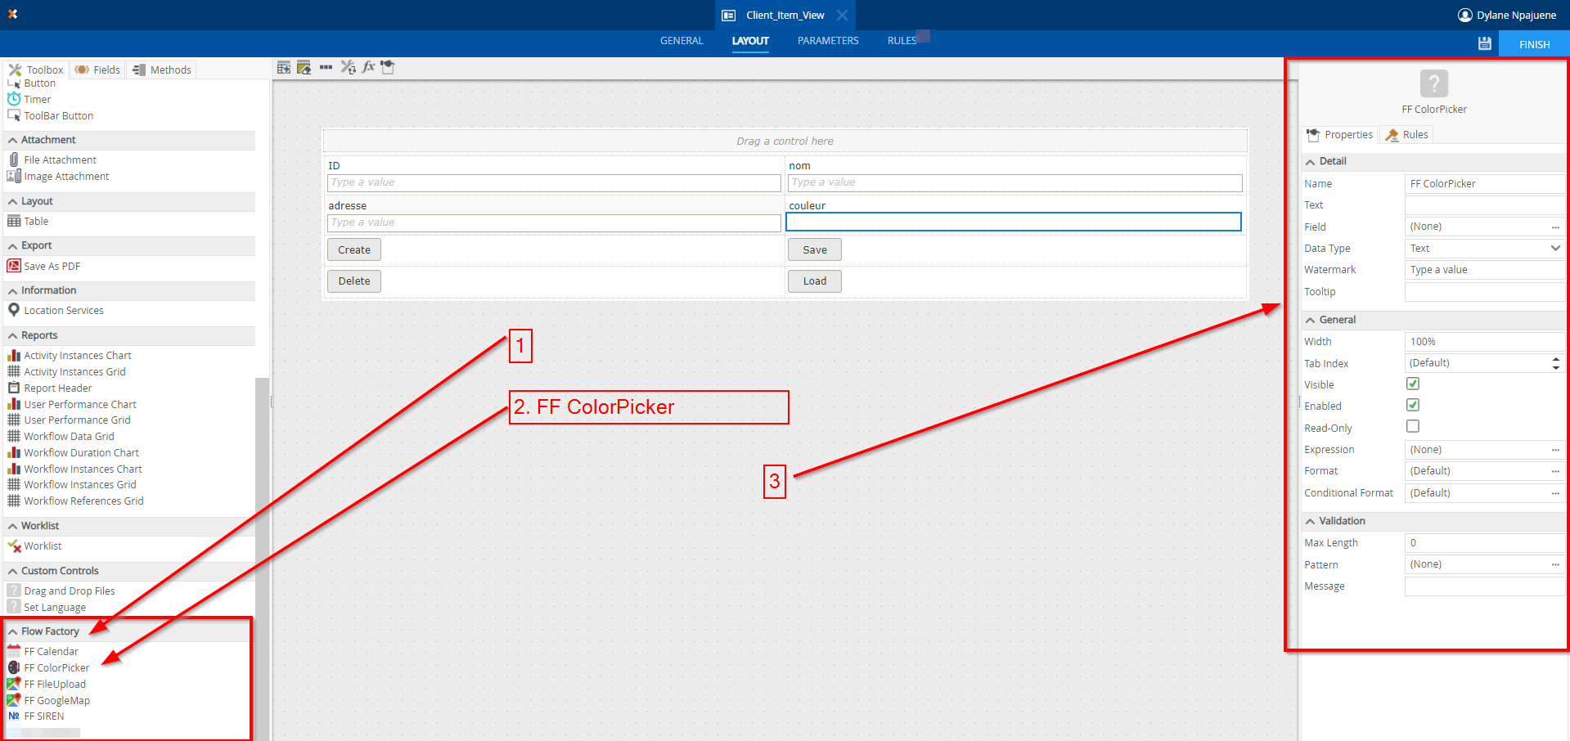Click the fx expression toolbar icon
This screenshot has height=741, width=1570.
coord(368,67)
